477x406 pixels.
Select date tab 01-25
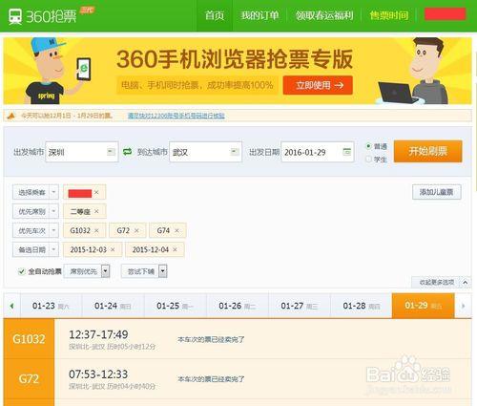click(x=176, y=306)
